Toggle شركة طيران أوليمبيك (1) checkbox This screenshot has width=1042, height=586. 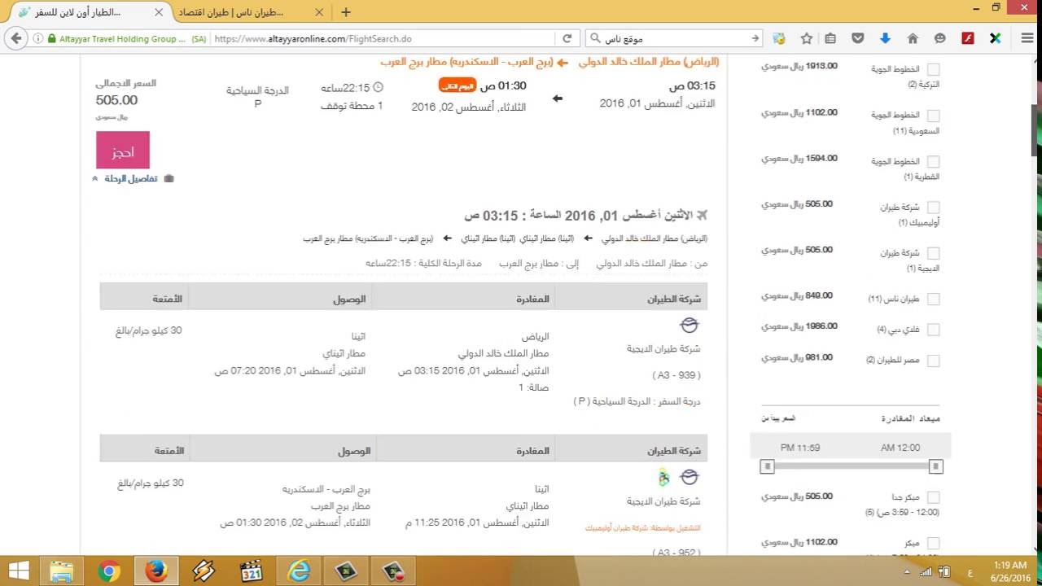tap(933, 208)
